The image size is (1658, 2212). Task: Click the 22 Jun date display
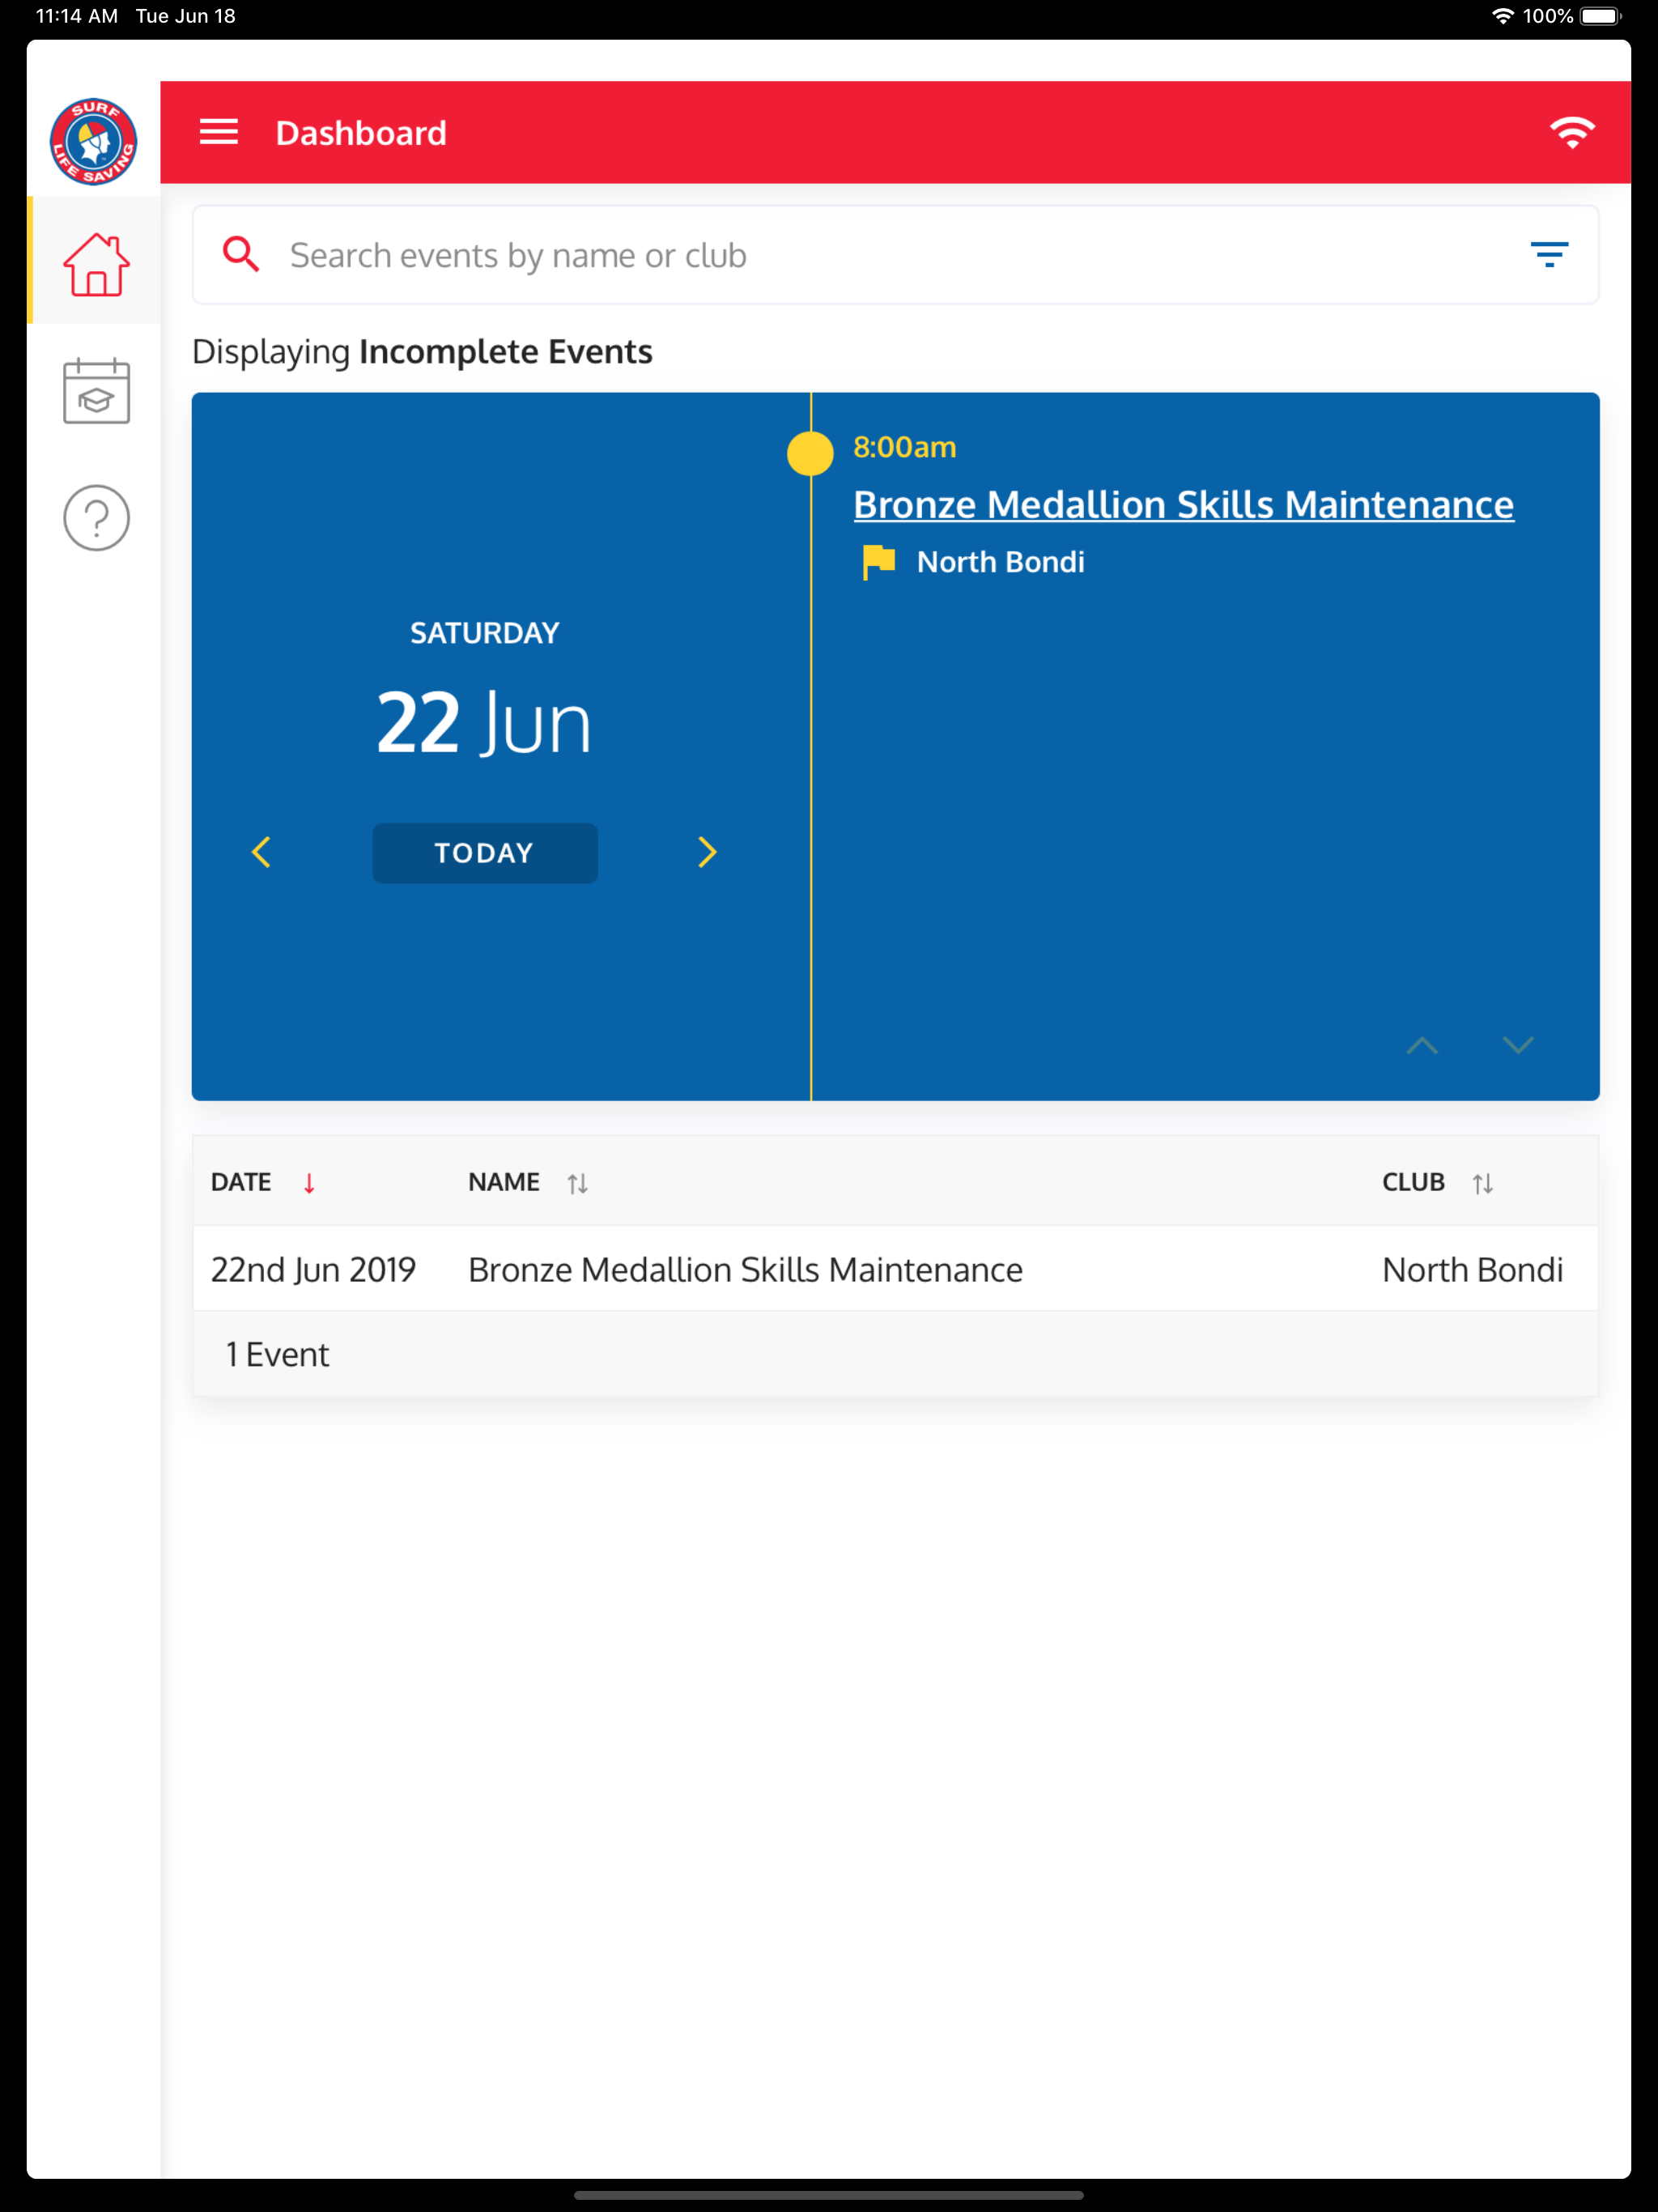[x=484, y=722]
